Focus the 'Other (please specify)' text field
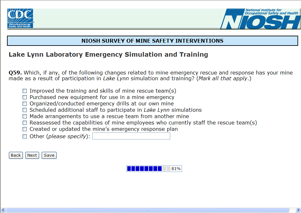This screenshot has height=213, width=301. coord(131,136)
